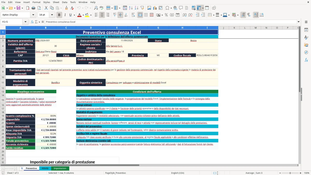The height and width of the screenshot is (175, 311).
Task: Open the Data menu
Action: 65,2
